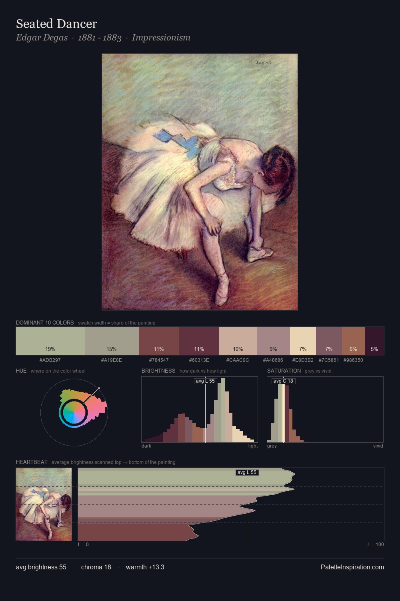Pick the darkest plum 5% swatch

point(374,341)
